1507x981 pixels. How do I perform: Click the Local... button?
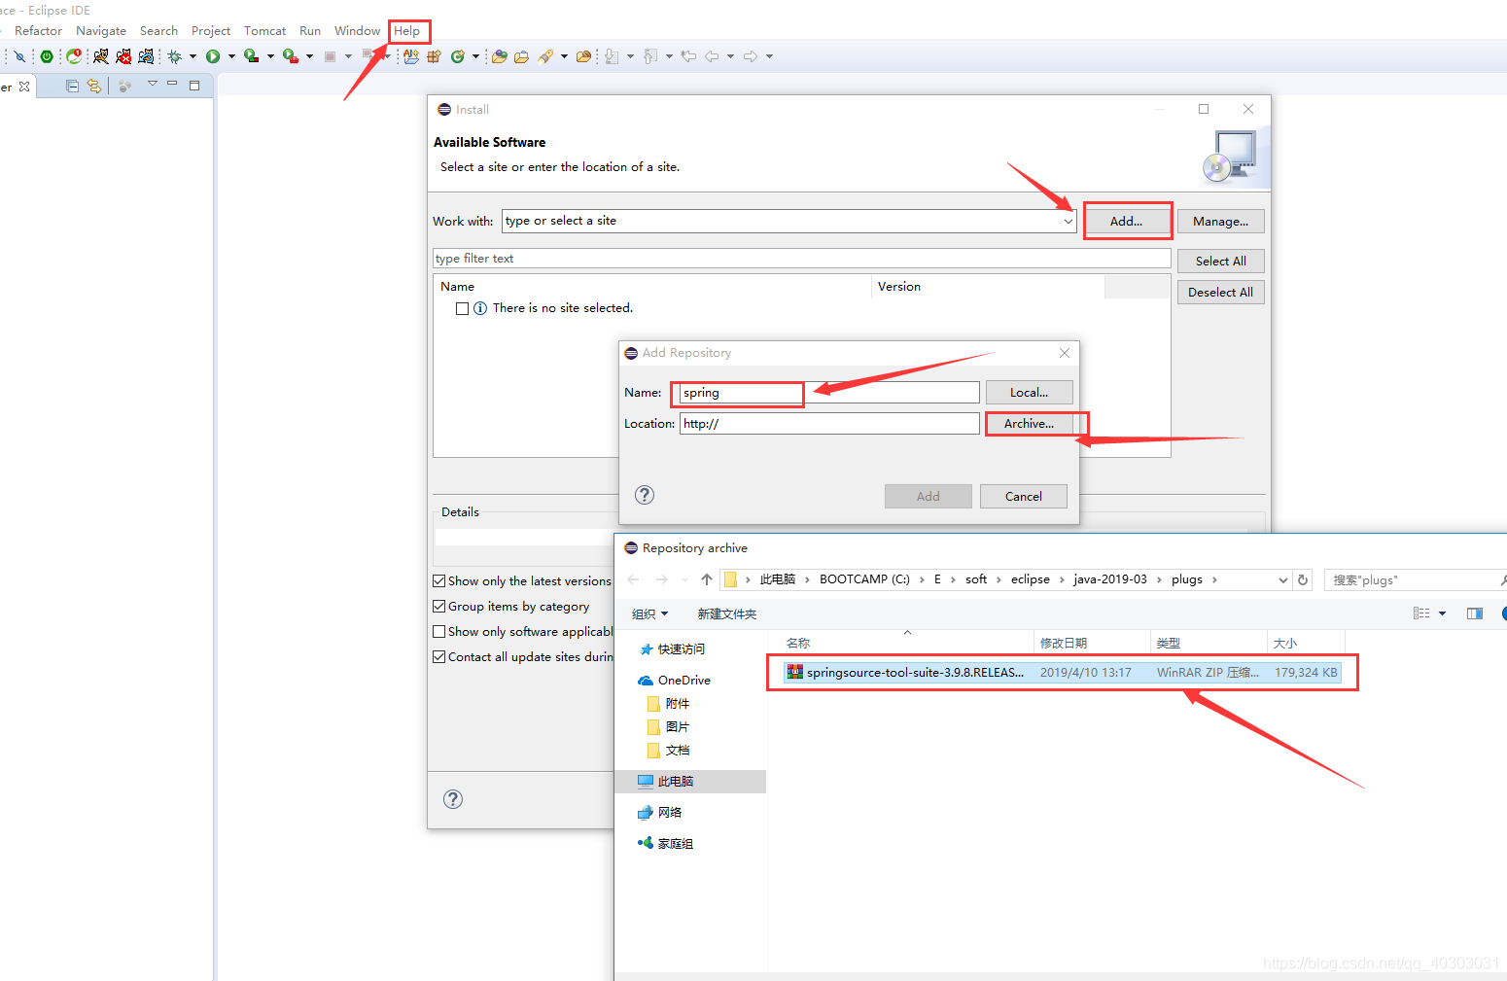click(x=1030, y=392)
